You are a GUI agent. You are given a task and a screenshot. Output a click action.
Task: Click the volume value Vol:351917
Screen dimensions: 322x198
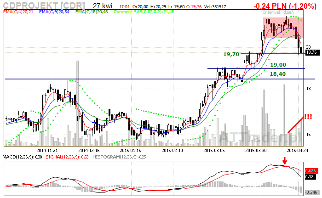pyautogui.click(x=215, y=7)
